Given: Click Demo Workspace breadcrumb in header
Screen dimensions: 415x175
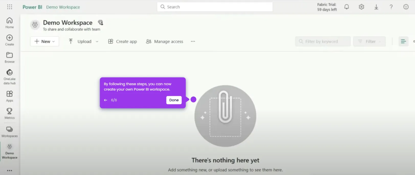Looking at the screenshot, I should tap(63, 7).
